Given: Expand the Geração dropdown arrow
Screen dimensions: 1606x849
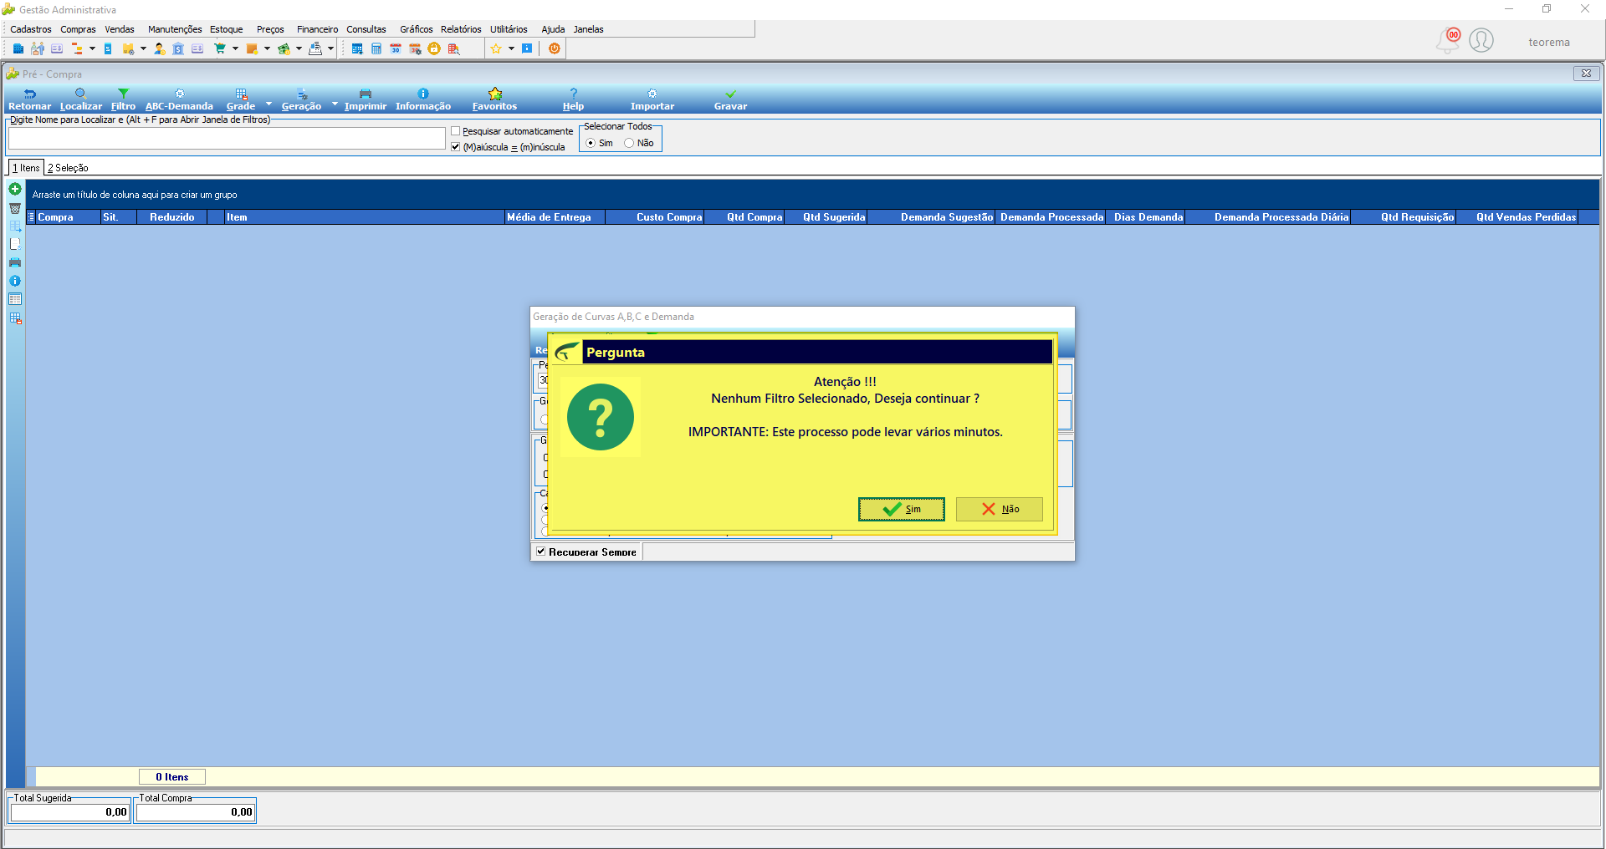Looking at the screenshot, I should click(x=335, y=104).
